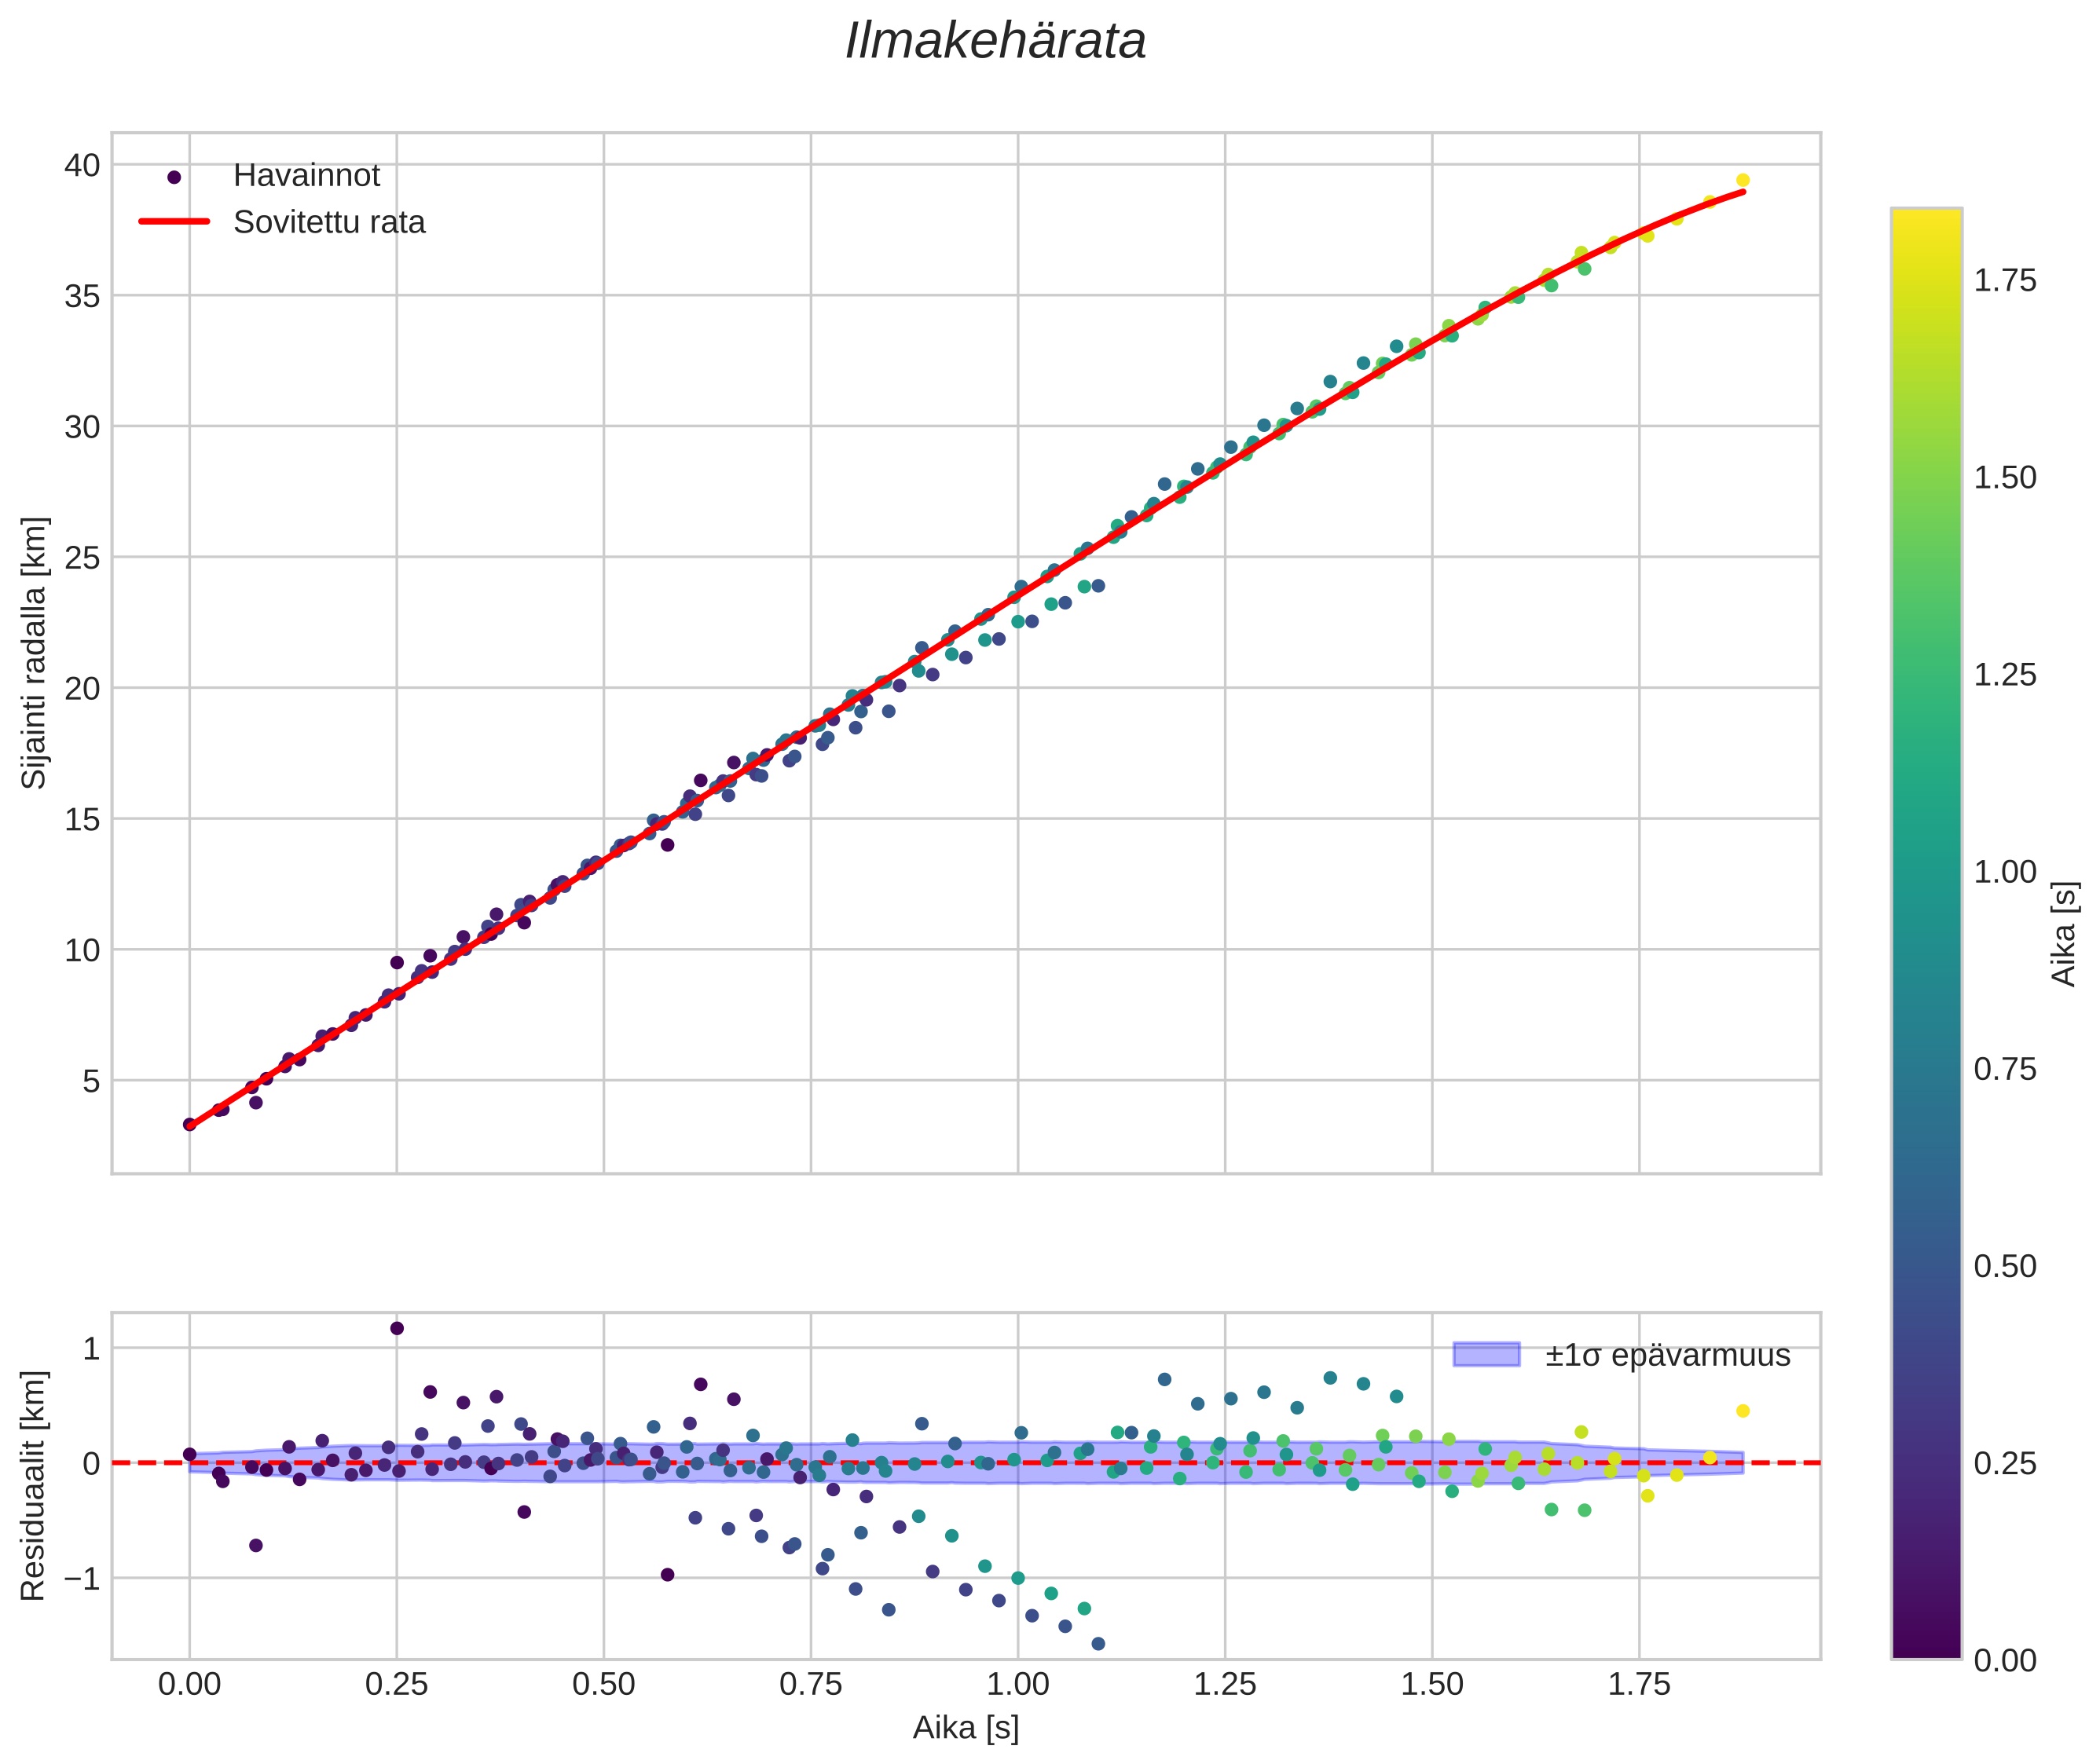Screen dimensions: 2100x1764
Task: Click the Sovitettu rata legend red line
Action: click(x=174, y=222)
